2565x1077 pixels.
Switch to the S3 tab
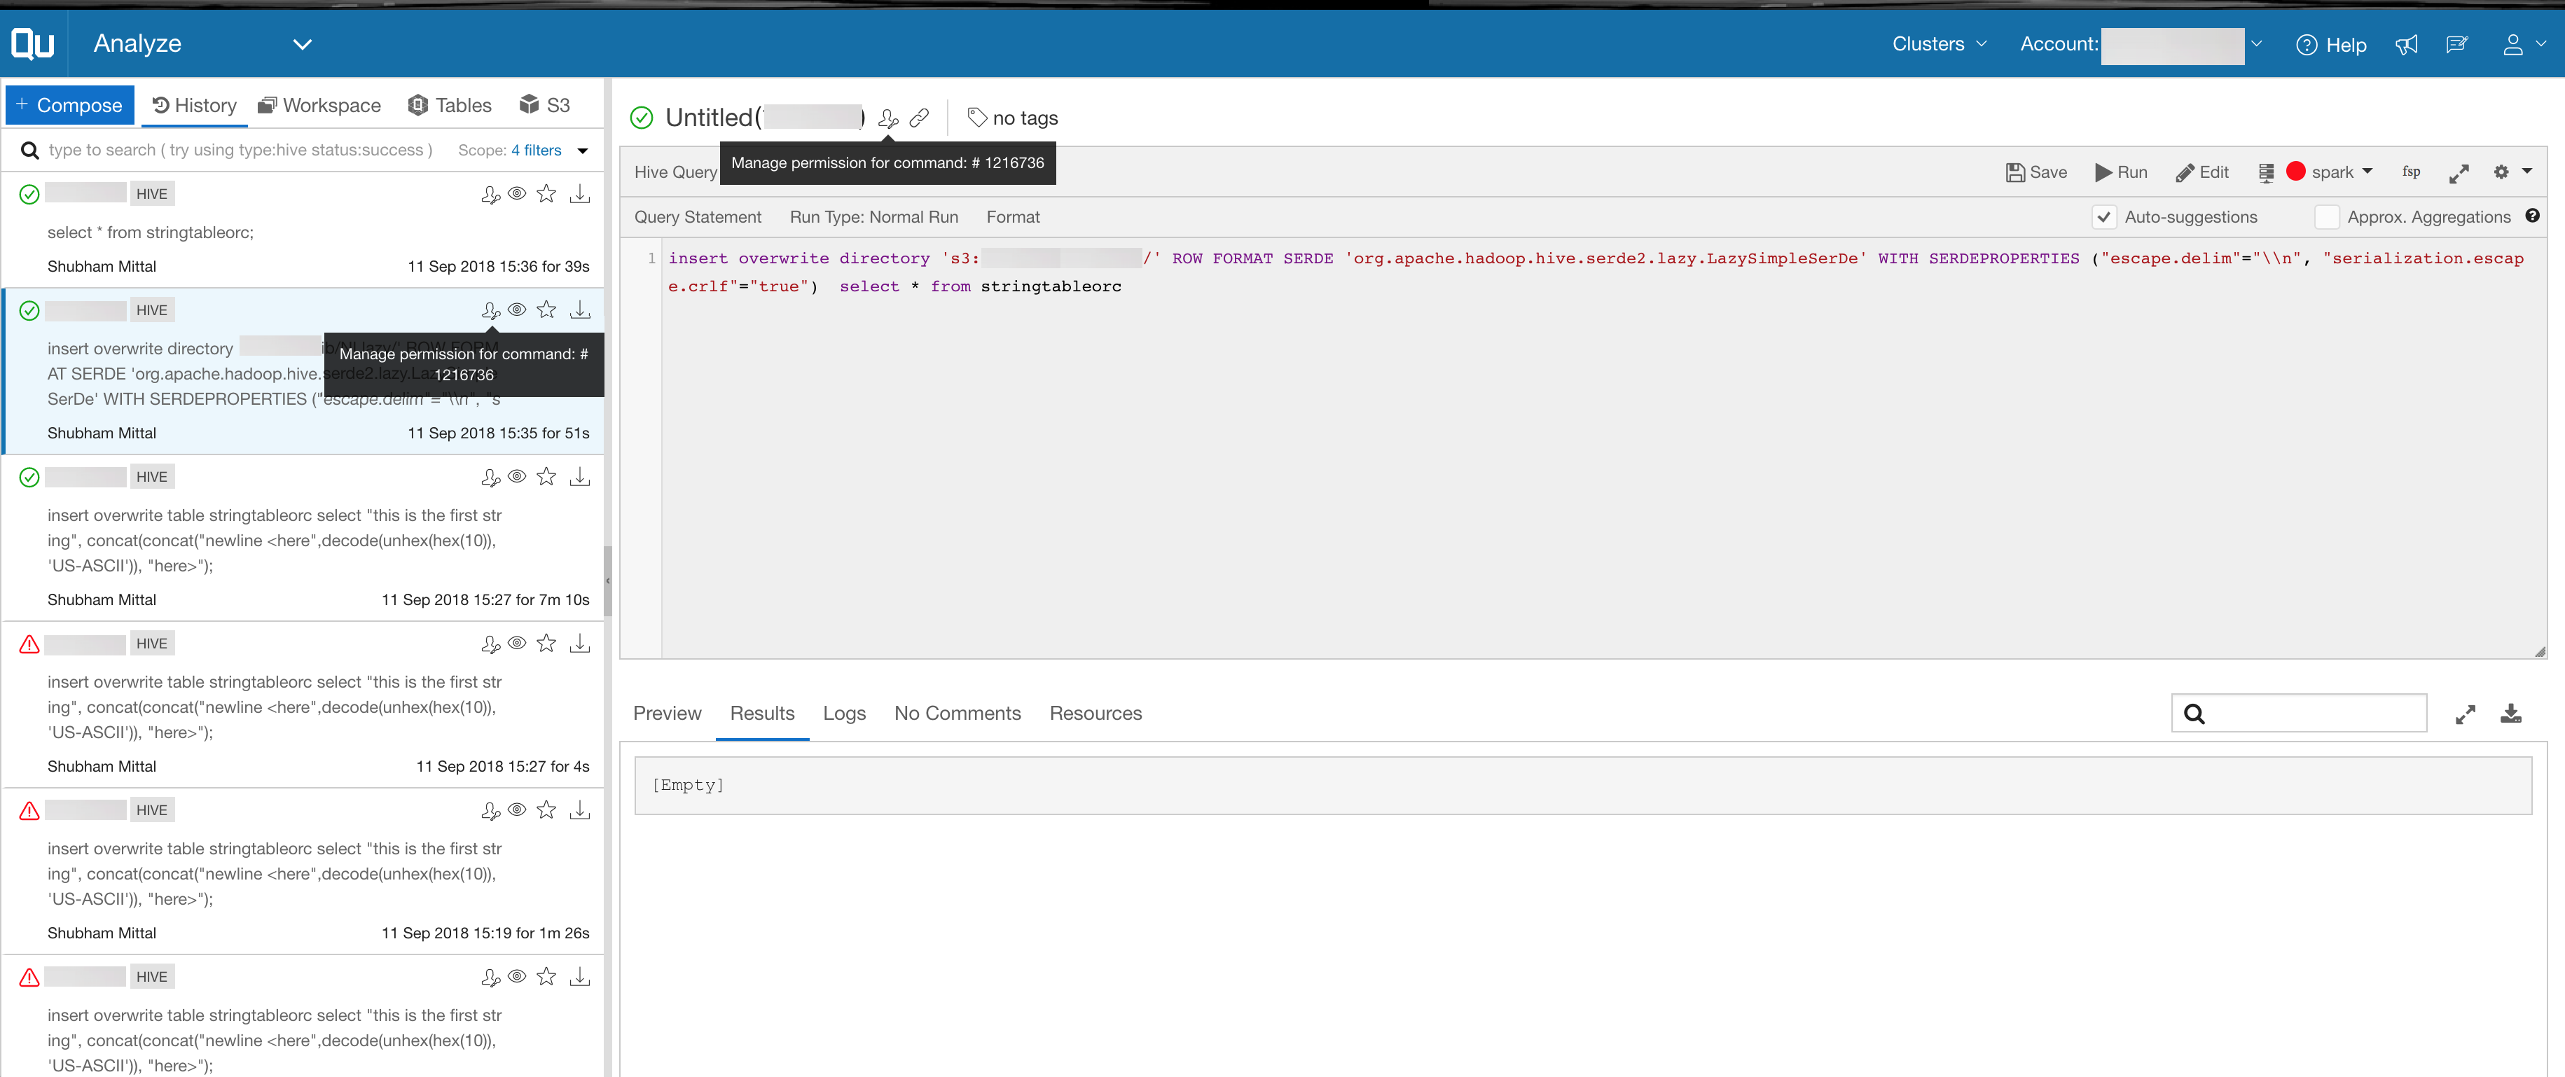(x=545, y=106)
